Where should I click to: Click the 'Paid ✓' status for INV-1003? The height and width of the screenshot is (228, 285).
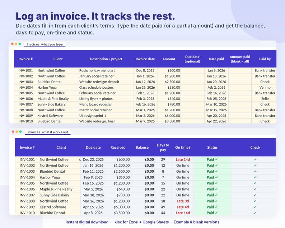pyautogui.click(x=212, y=171)
